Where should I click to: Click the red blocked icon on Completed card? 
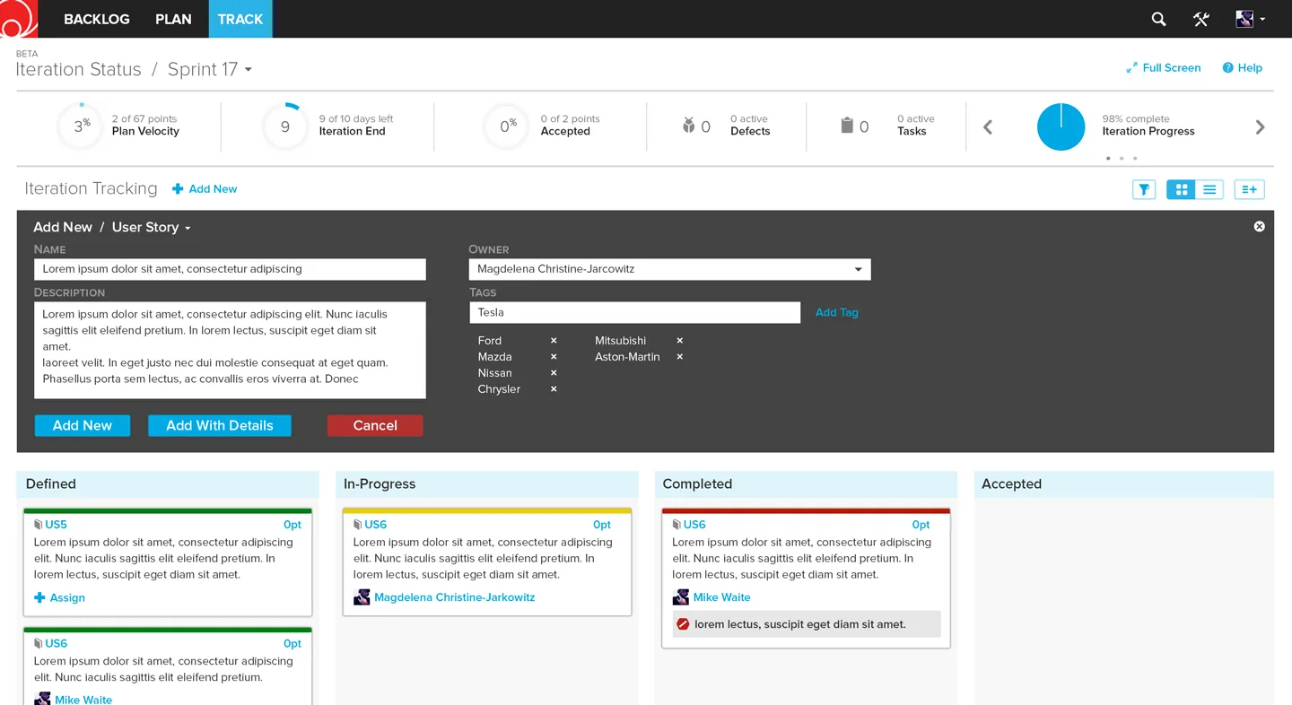coord(683,624)
